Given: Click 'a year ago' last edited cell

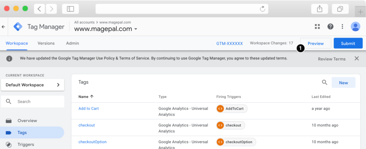Looking at the screenshot, I should pyautogui.click(x=321, y=108).
